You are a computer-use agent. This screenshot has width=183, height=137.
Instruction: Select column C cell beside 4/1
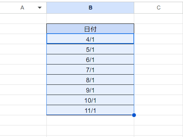(159, 39)
